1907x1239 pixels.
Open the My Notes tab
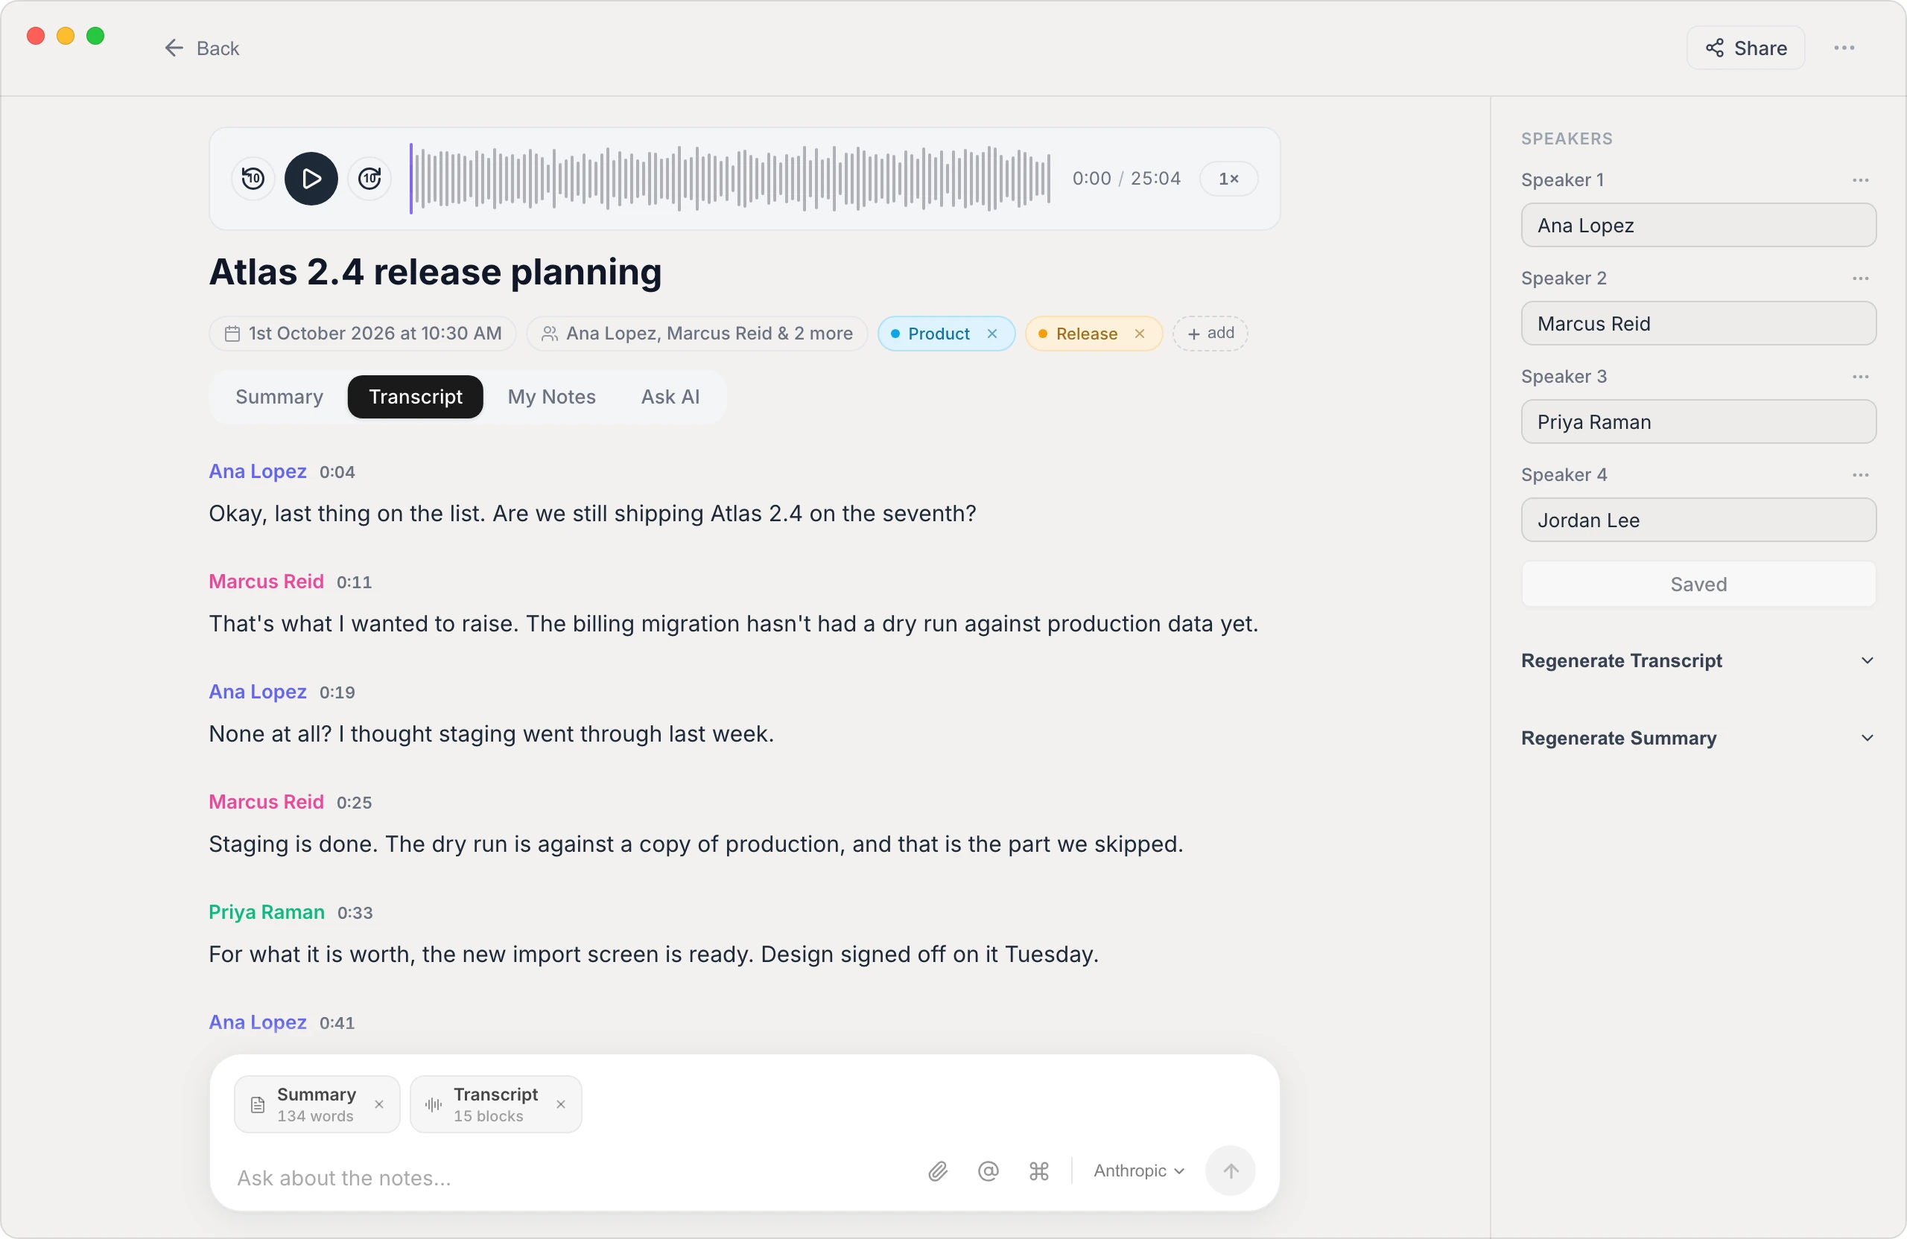click(551, 396)
